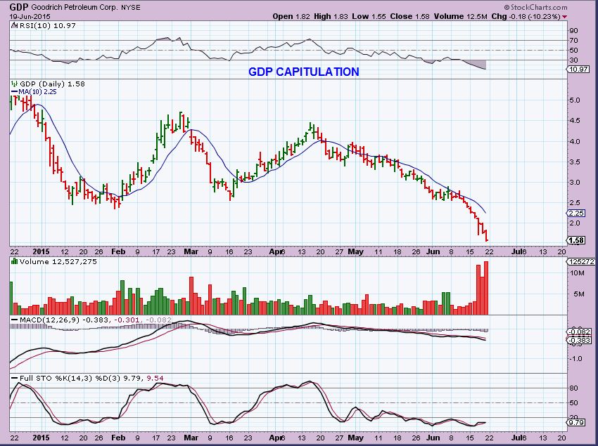Click the 2.25 moving average axis tag

pyautogui.click(x=576, y=213)
